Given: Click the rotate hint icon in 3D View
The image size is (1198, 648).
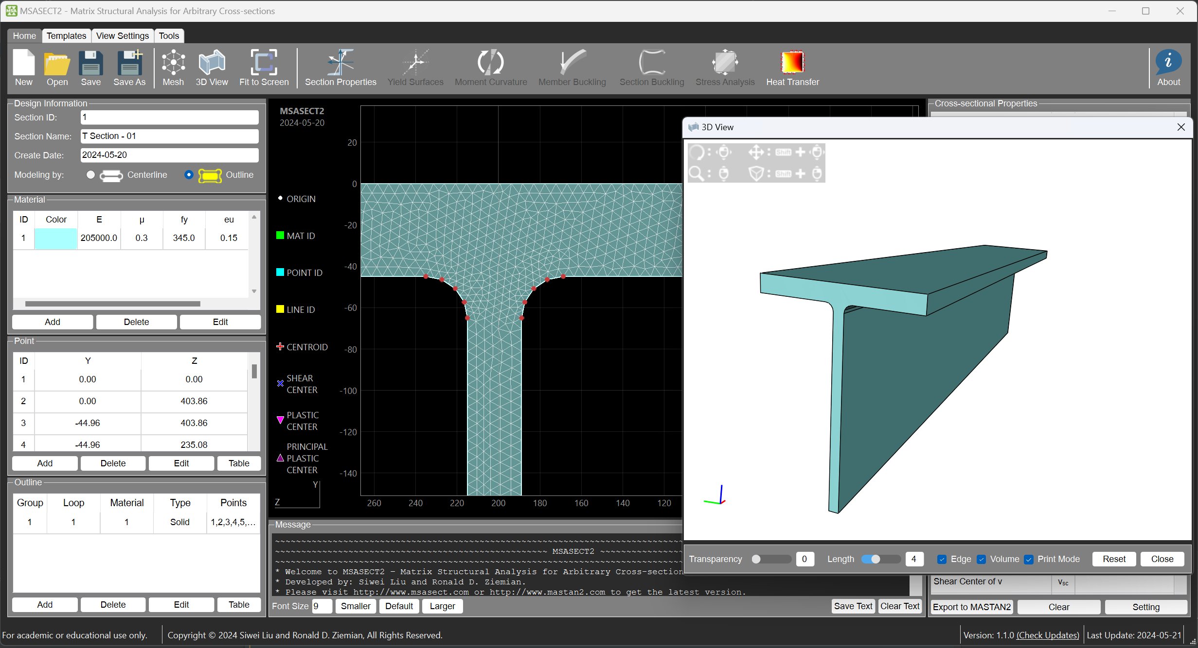Looking at the screenshot, I should coord(697,153).
